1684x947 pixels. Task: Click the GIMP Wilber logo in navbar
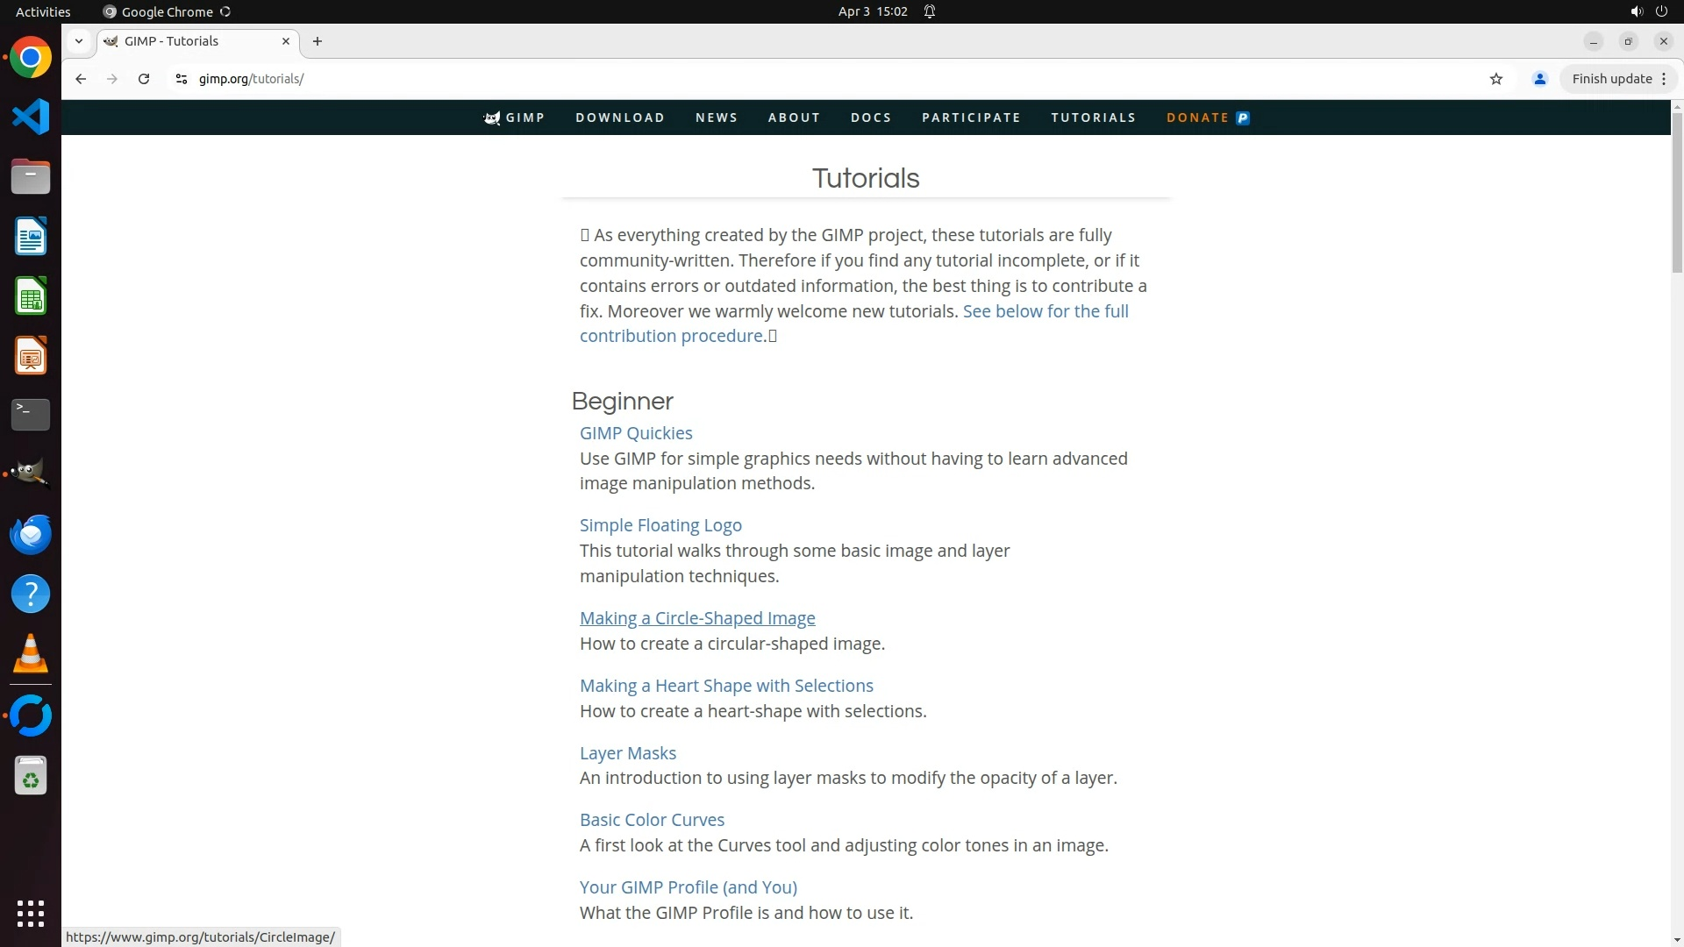[492, 117]
